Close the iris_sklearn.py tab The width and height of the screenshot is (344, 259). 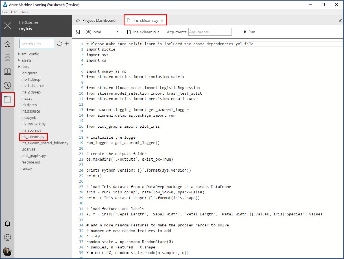coord(162,21)
